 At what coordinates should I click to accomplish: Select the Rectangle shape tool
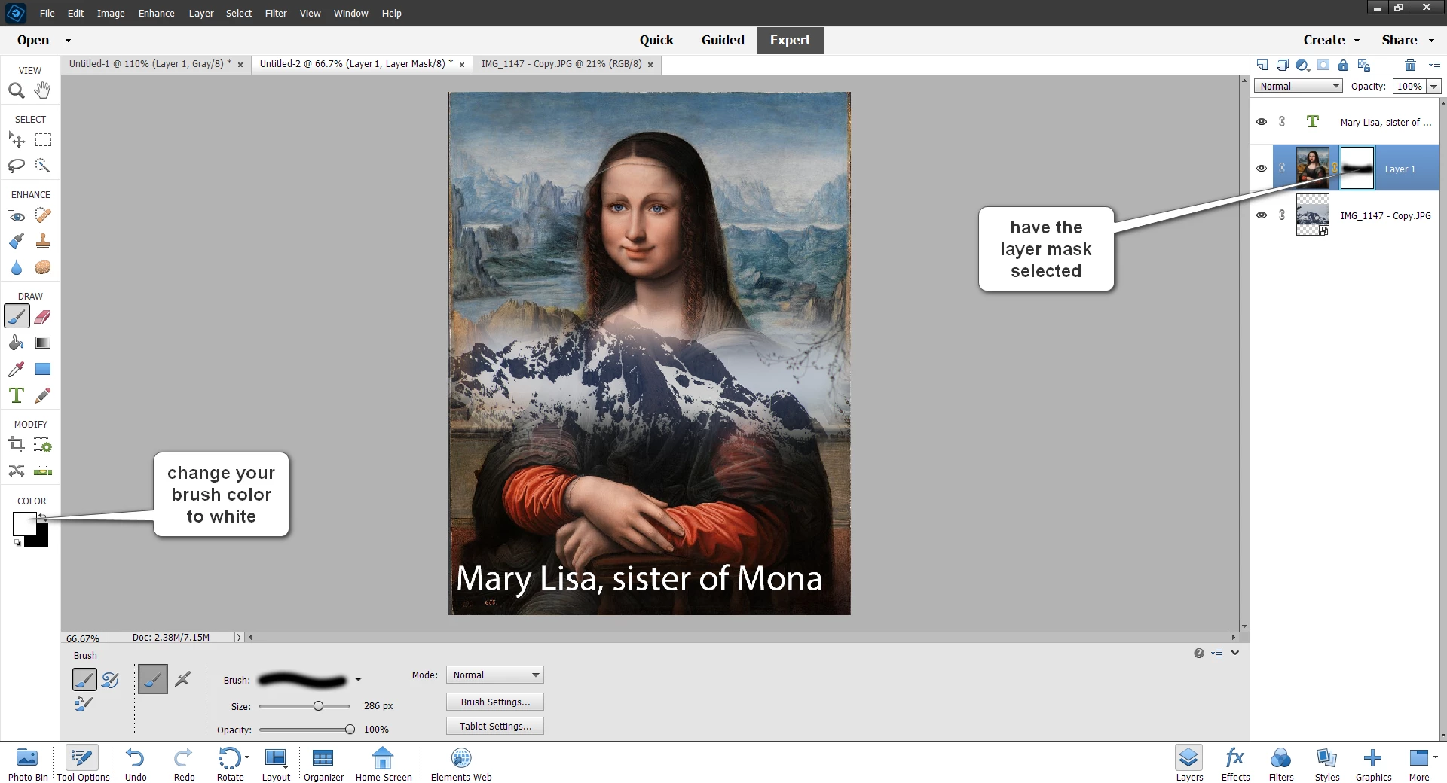pyautogui.click(x=43, y=369)
